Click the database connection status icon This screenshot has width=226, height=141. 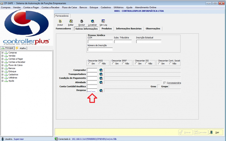click(56, 139)
